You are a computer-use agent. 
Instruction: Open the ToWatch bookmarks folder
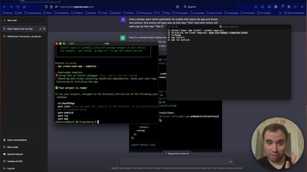click(x=77, y=13)
